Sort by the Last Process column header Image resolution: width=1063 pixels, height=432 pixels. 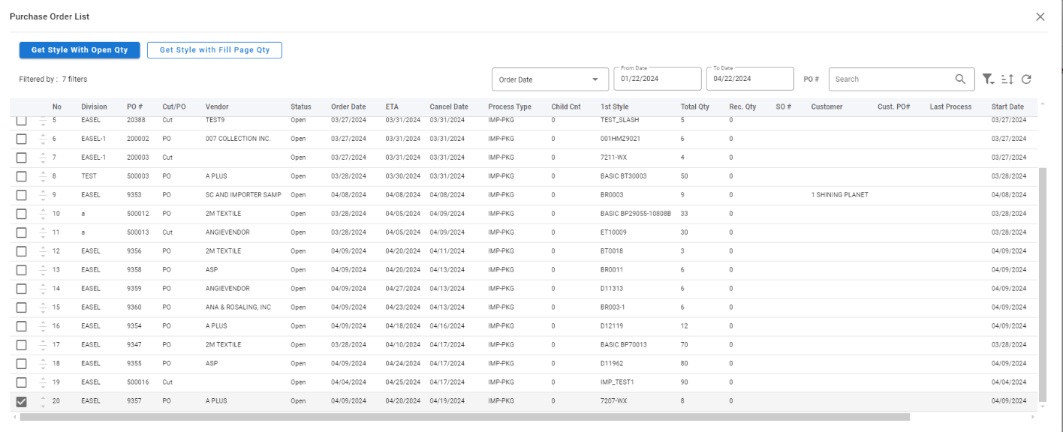click(x=950, y=106)
